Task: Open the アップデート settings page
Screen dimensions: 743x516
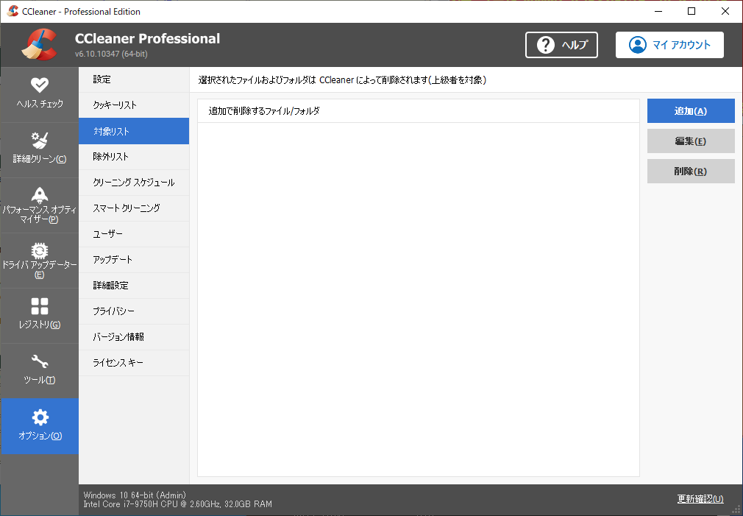Action: tap(134, 260)
